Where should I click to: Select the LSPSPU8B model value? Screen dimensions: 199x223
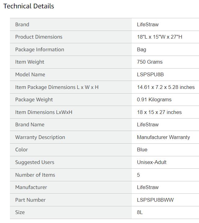(x=150, y=74)
